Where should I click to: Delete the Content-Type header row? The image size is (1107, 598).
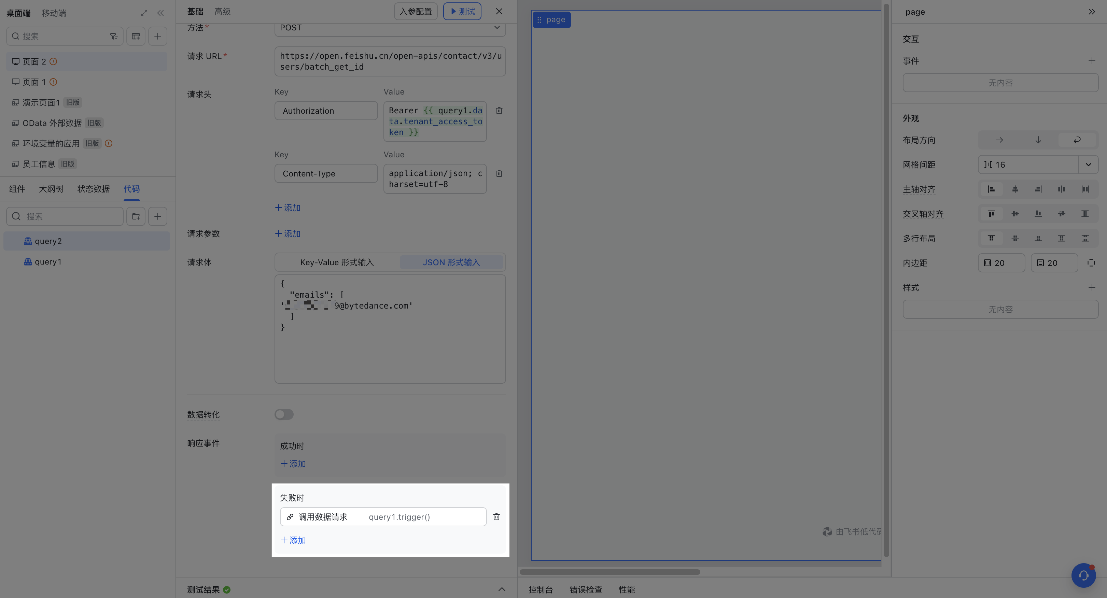(x=499, y=173)
